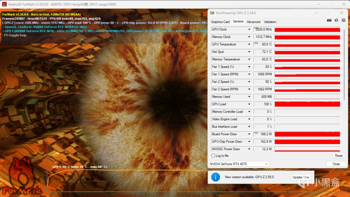Click the refresh icon in GPU-Z
This screenshot has height=197, width=350.
(336, 20)
